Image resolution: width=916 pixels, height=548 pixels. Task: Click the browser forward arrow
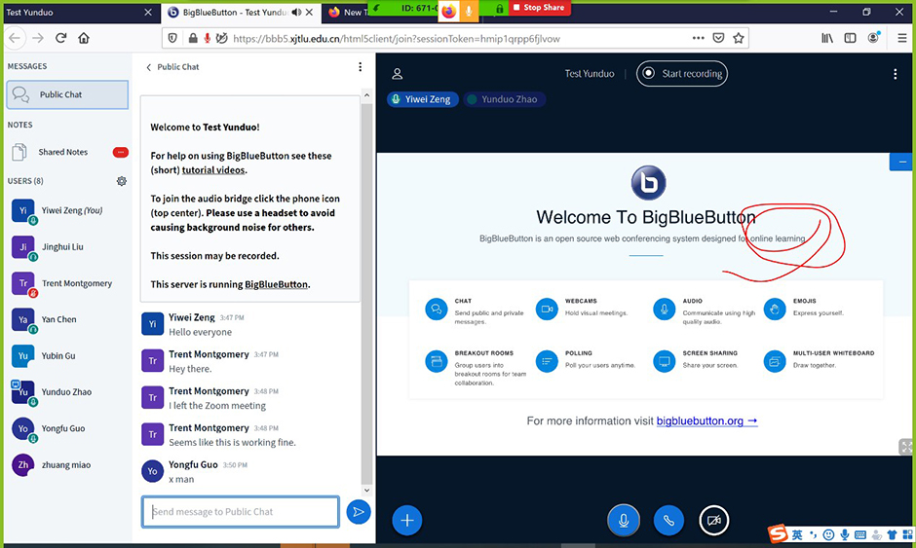point(38,38)
